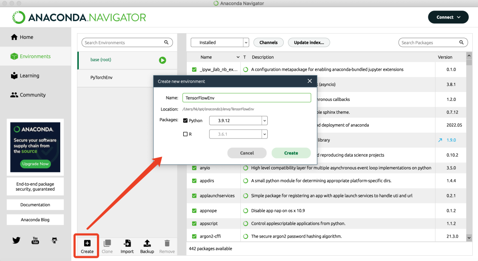Open End-to-end package security link
Image resolution: width=478 pixels, height=261 pixels.
35,186
